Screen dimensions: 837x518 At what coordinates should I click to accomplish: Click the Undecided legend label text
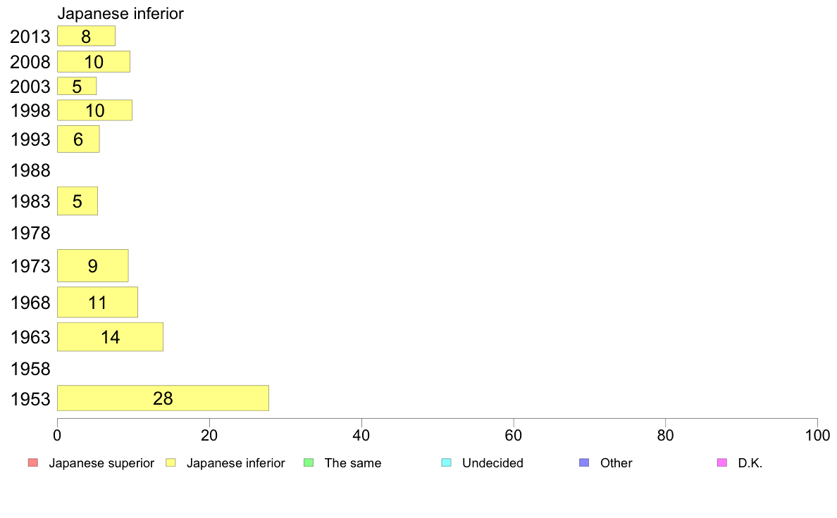point(492,463)
